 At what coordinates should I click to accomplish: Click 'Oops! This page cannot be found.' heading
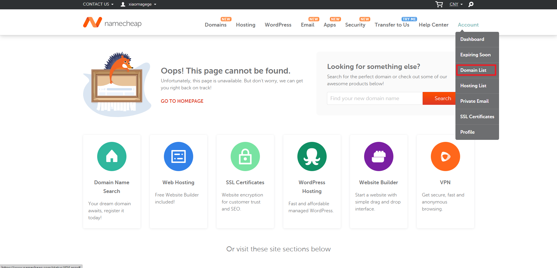coord(226,71)
